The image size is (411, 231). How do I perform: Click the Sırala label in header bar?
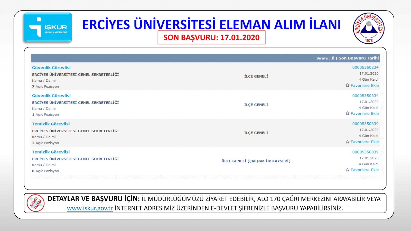tap(322, 58)
